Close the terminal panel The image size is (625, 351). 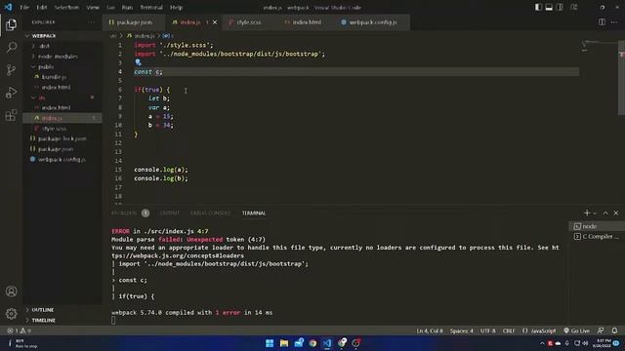pos(616,214)
